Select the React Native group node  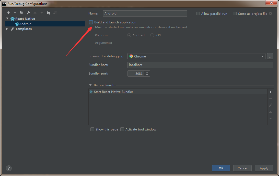pyautogui.click(x=25, y=19)
